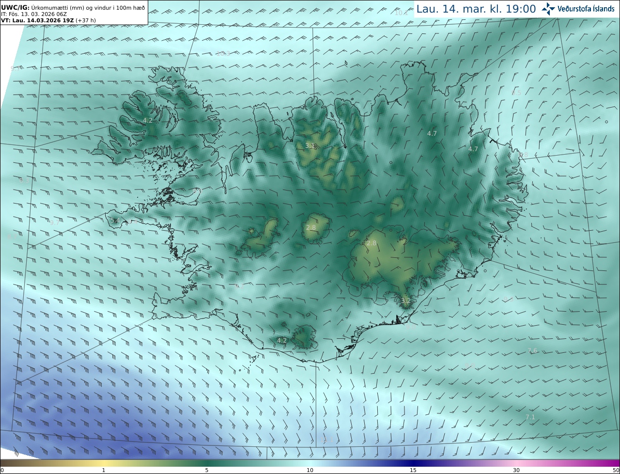Select the 'Lau. 14. mar. kl. 19:00' timestamp
This screenshot has height=474, width=620.
(476, 9)
